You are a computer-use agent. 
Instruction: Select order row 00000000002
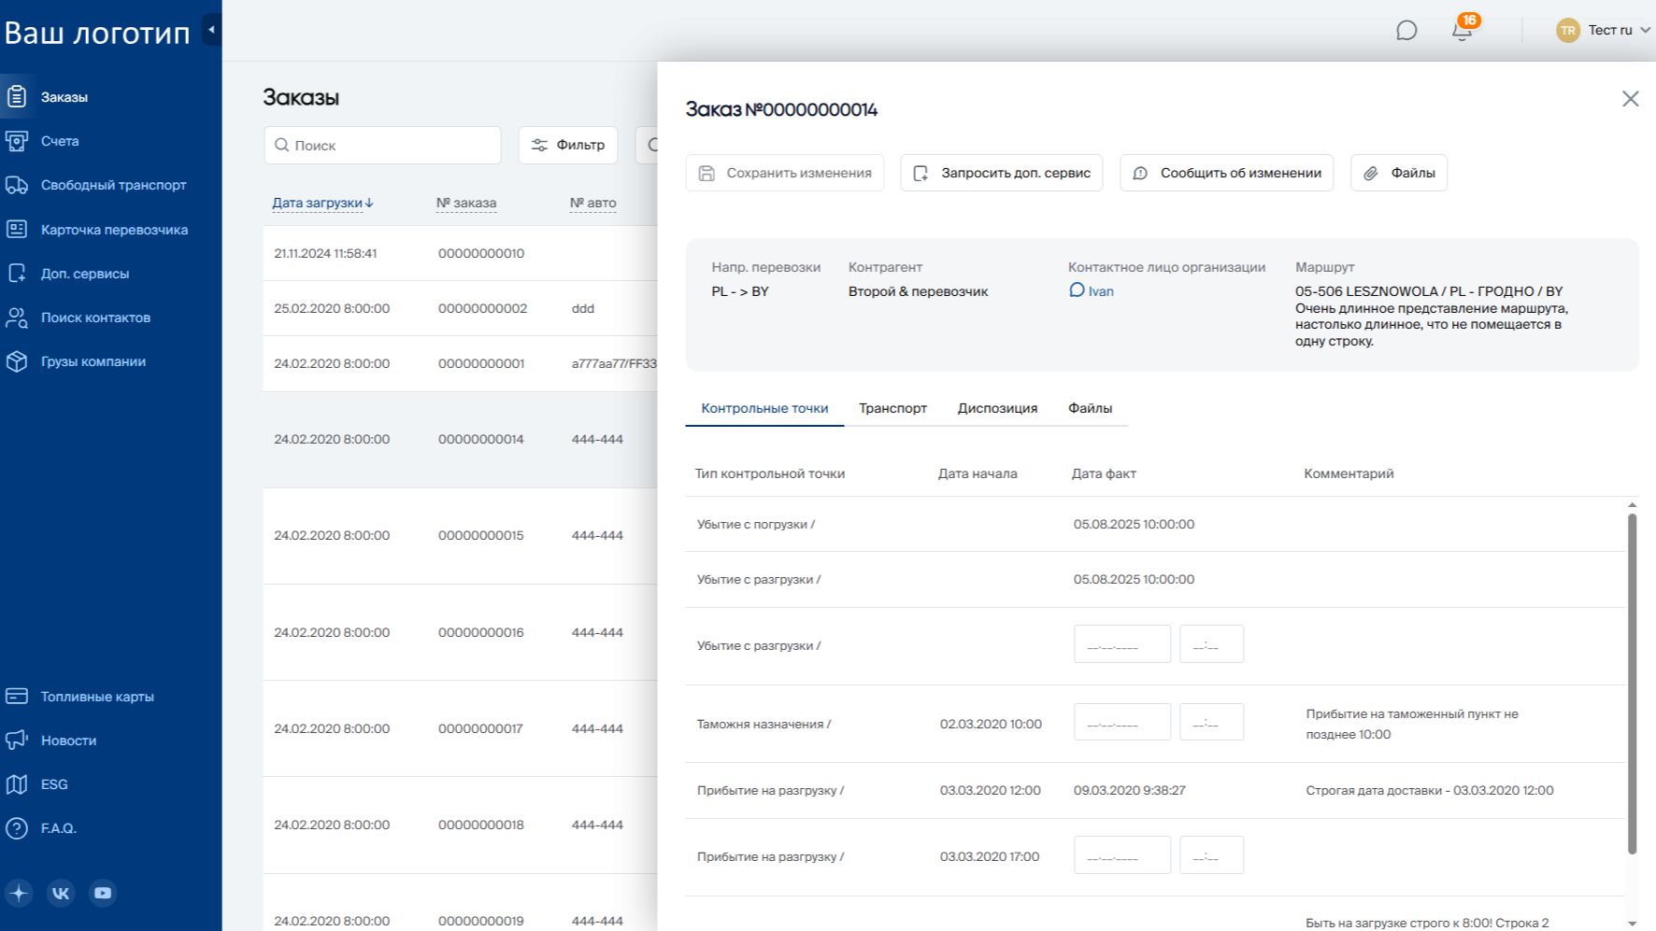[460, 308]
